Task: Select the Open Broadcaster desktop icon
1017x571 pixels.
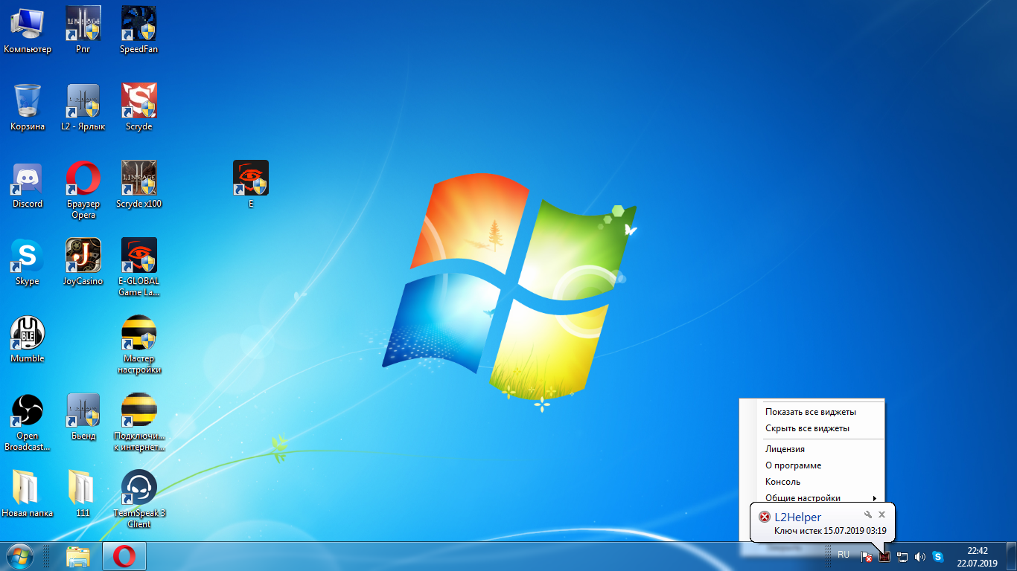Action: 28,411
